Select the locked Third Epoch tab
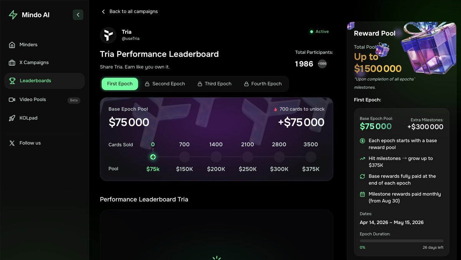 [x=214, y=84]
